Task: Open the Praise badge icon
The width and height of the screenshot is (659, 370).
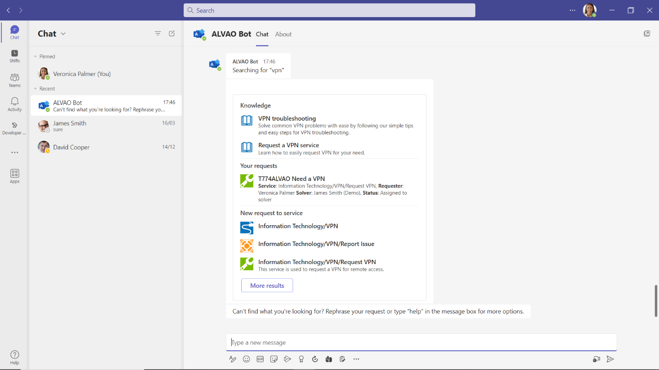Action: [x=301, y=359]
